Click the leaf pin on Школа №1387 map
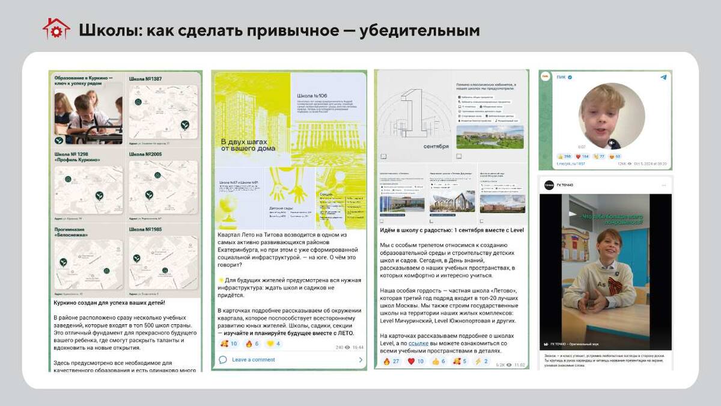The width and height of the screenshot is (721, 406). click(x=185, y=125)
